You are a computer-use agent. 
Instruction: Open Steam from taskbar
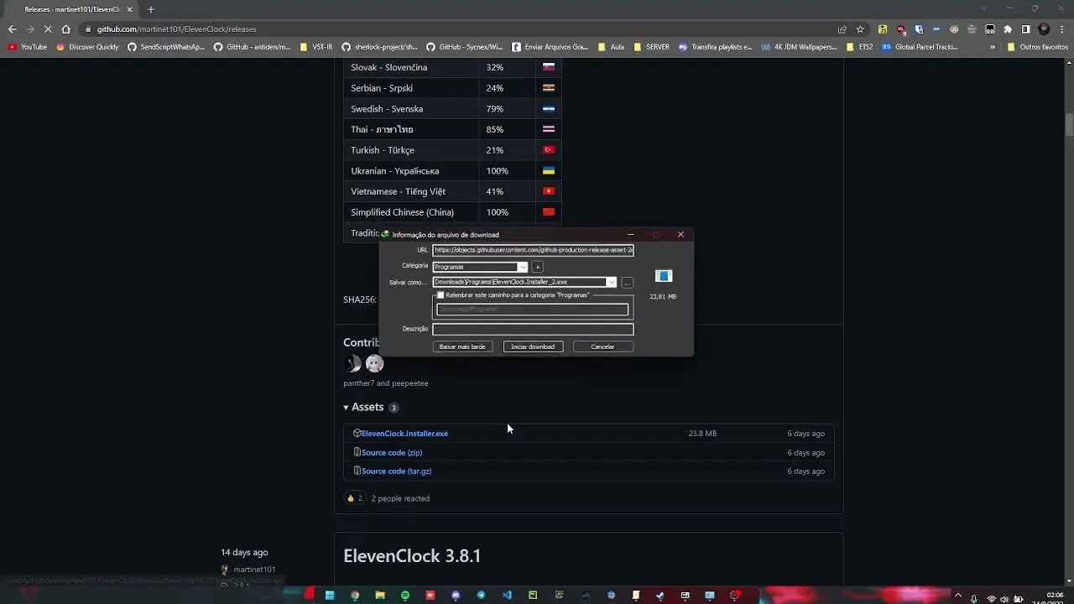[660, 596]
